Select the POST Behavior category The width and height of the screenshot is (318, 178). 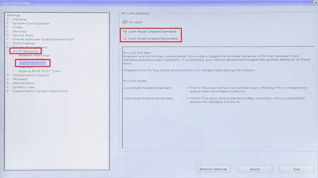25,51
